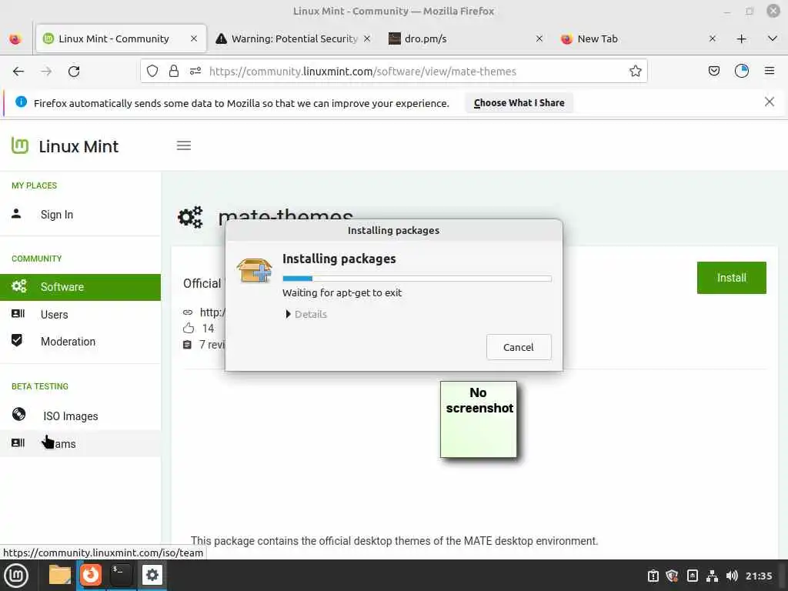Open site permissions icon in the address bar

(x=195, y=72)
